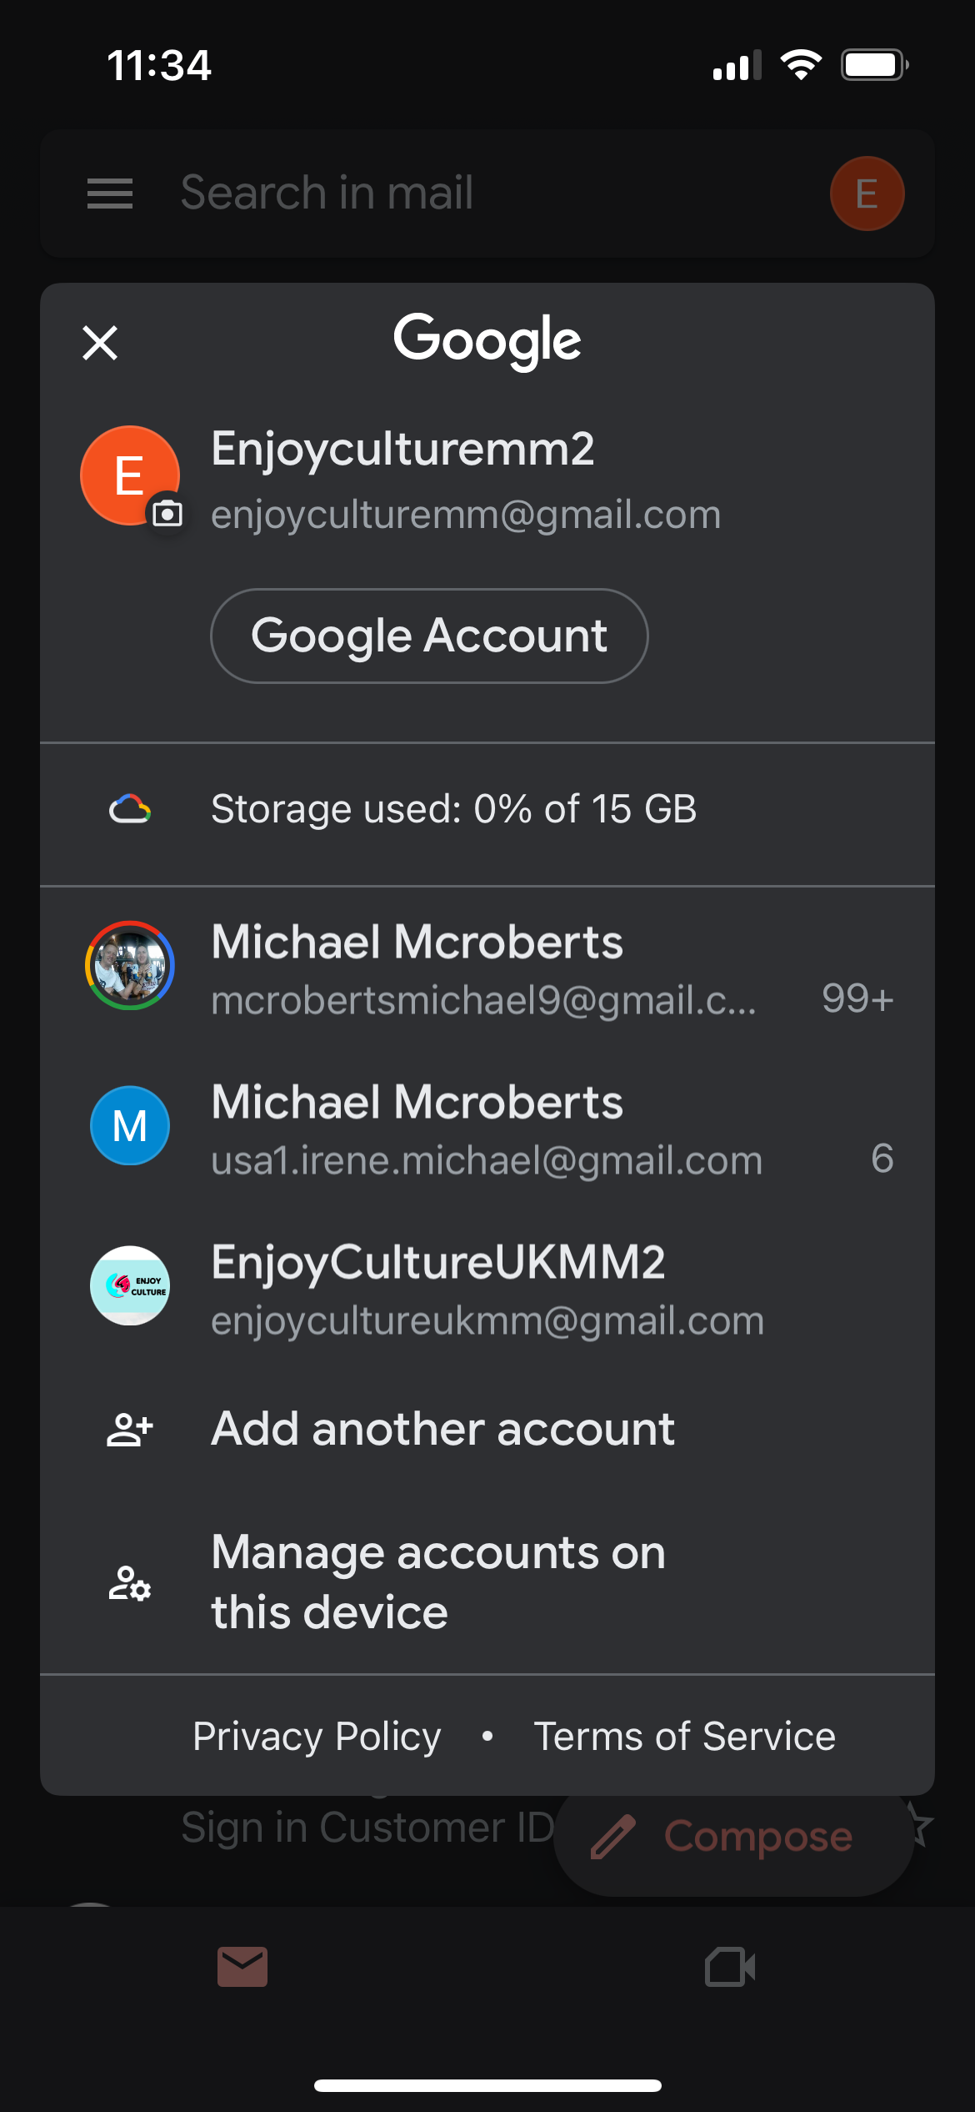Open the Terms of Service link

685,1737
